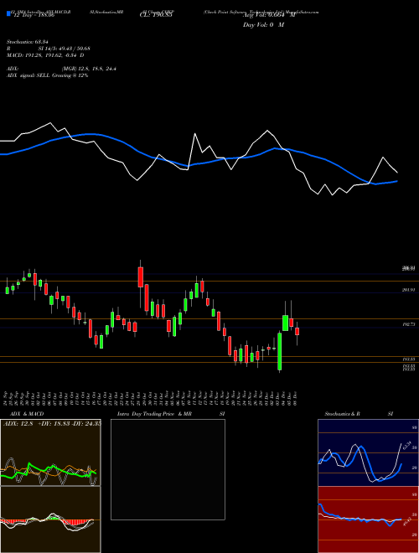Select the '12 Day = 188.06' label

[33, 16]
